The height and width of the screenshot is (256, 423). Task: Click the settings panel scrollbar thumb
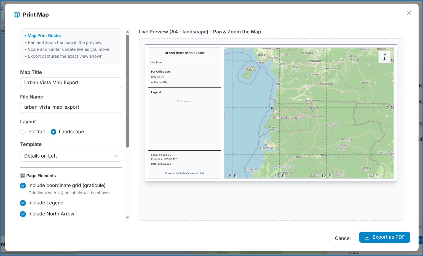tap(127, 91)
